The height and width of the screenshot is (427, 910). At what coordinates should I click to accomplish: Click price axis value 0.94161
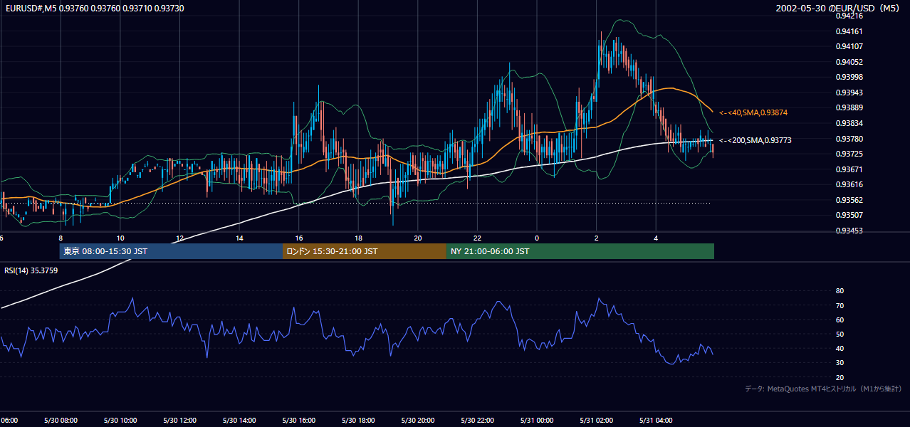[x=849, y=31]
